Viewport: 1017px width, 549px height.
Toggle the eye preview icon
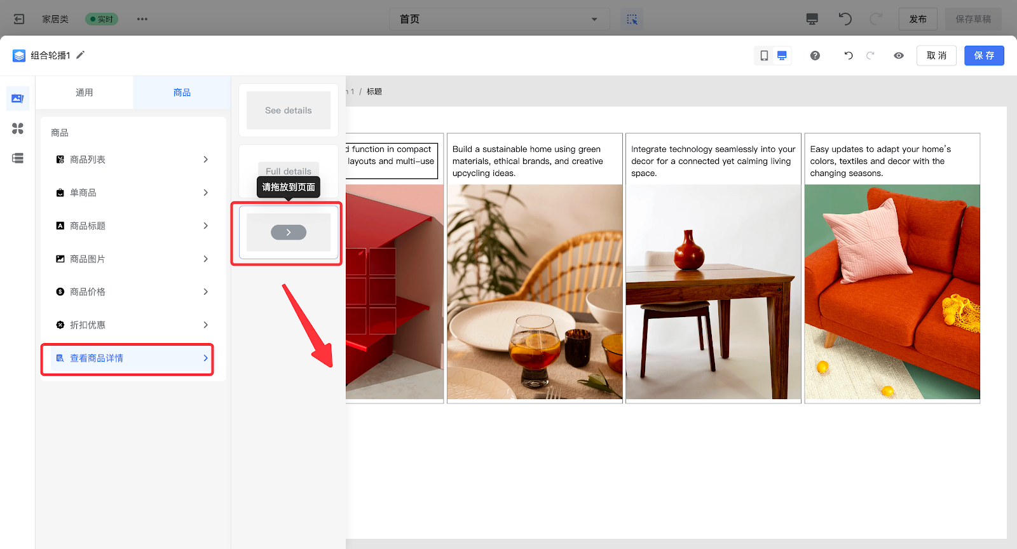[899, 56]
